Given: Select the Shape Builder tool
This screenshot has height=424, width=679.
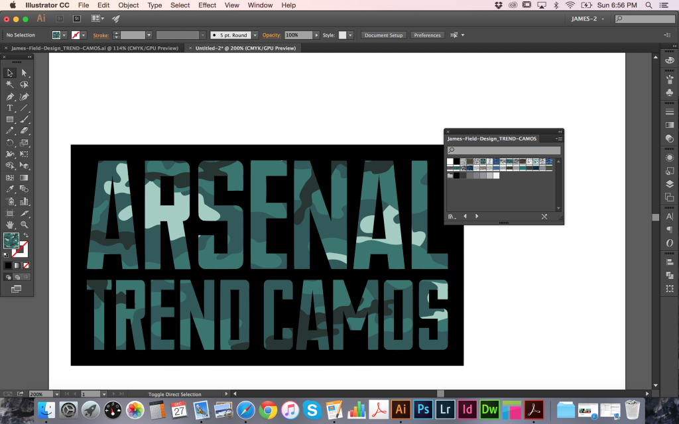Looking at the screenshot, I should (x=10, y=166).
